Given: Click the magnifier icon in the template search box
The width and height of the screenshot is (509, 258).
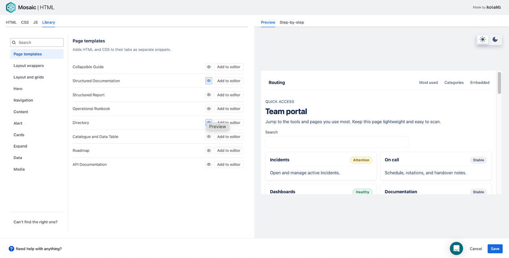Looking at the screenshot, I should pos(14,42).
